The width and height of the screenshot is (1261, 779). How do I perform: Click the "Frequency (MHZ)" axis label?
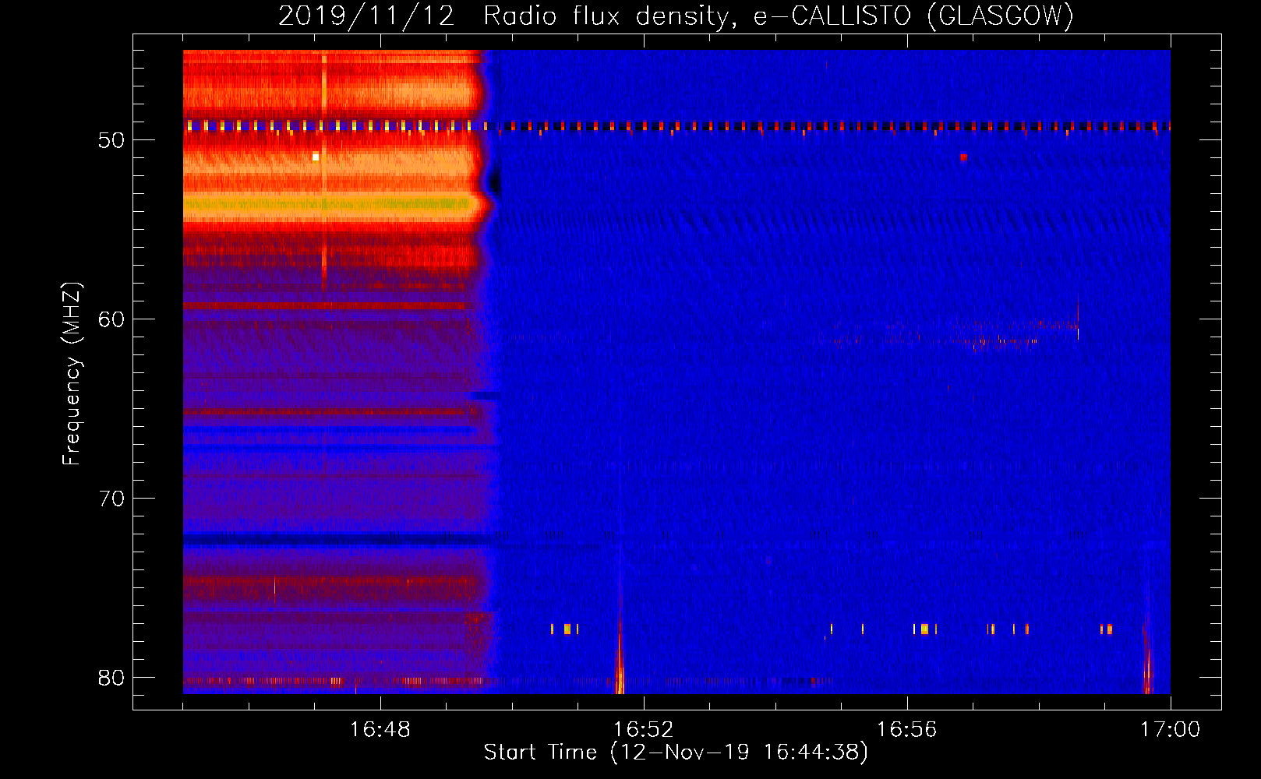pyautogui.click(x=72, y=374)
